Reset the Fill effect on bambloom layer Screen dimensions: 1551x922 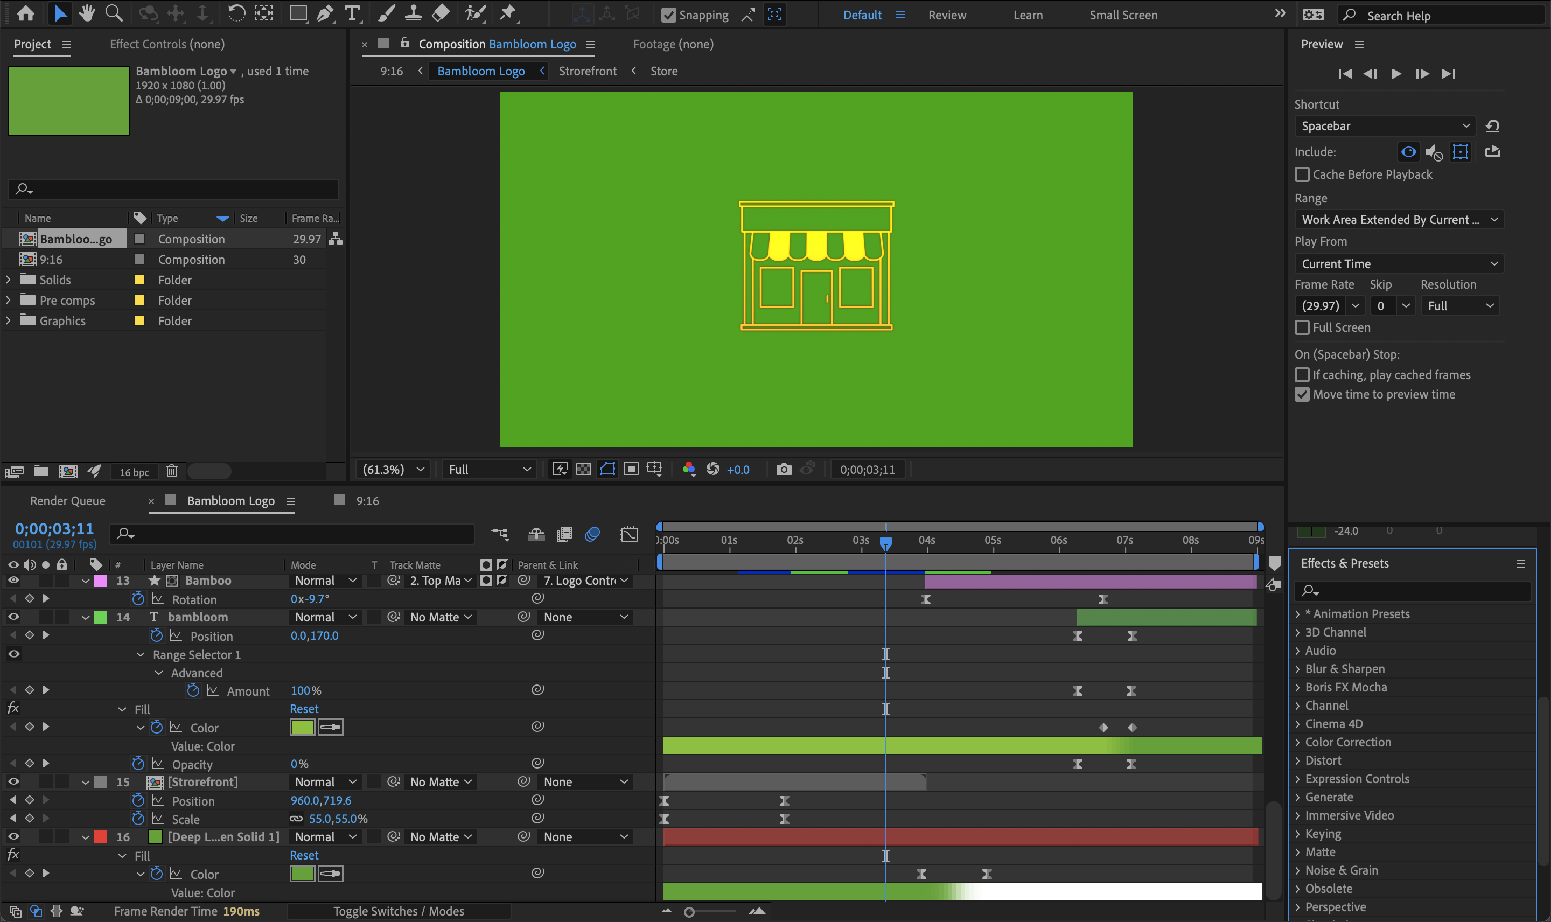(304, 709)
